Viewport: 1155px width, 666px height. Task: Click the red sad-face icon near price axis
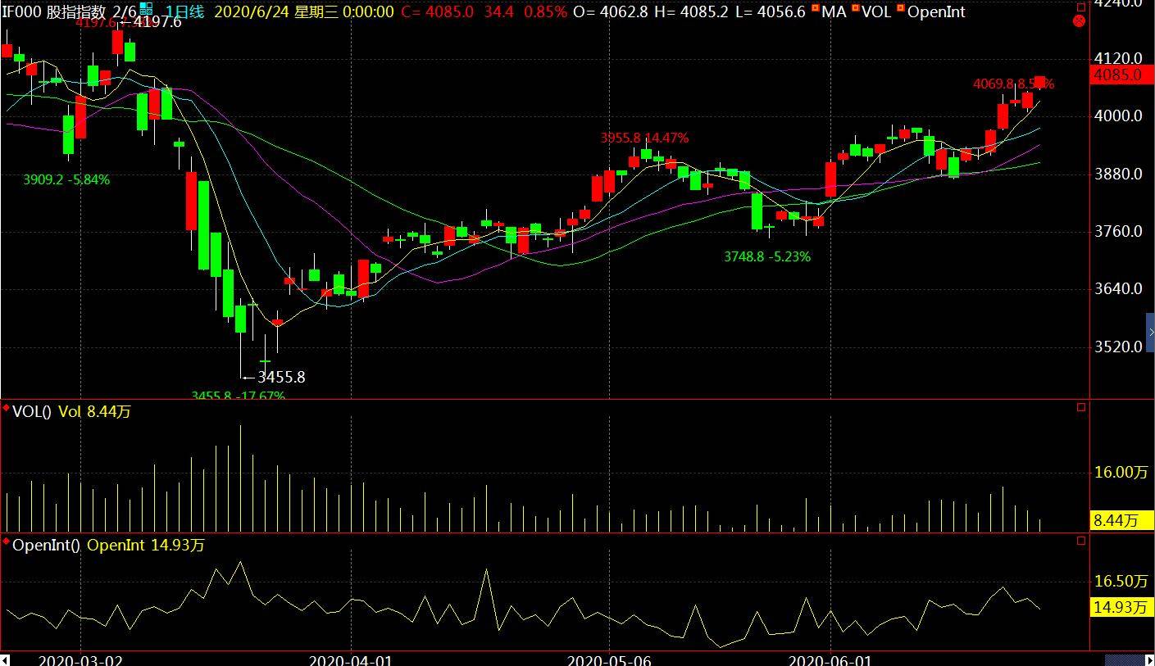(1079, 21)
